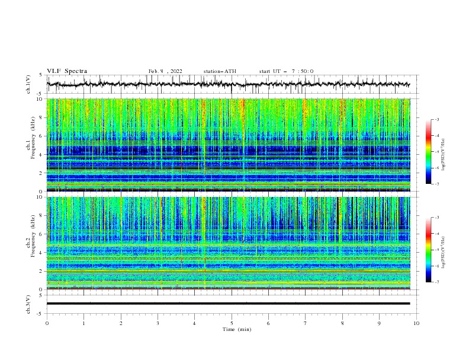Click time tick label "3" on Time axis

[x=158, y=323]
